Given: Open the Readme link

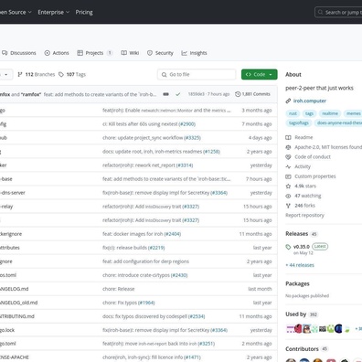Looking at the screenshot, I should click(303, 137).
